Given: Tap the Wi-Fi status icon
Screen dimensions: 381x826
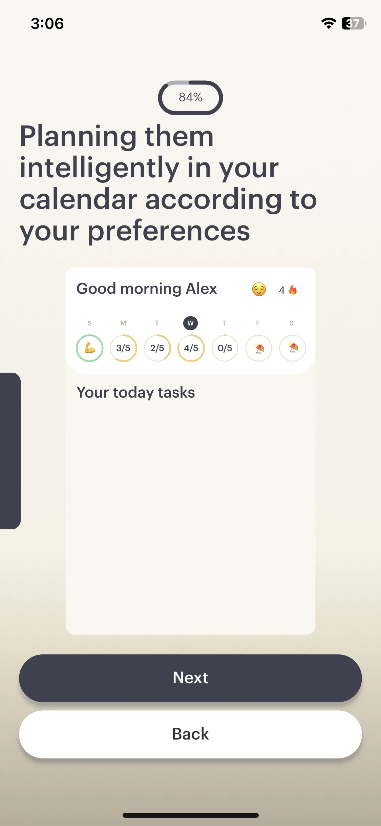Looking at the screenshot, I should (x=329, y=23).
